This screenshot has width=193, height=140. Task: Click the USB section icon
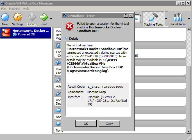58,93
